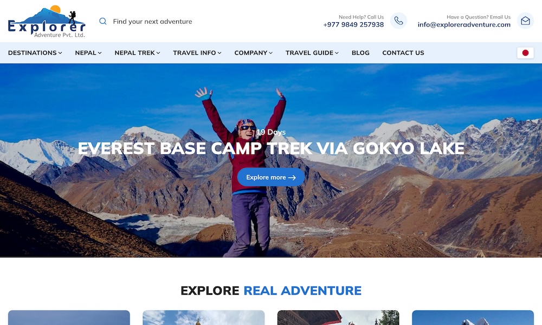The width and height of the screenshot is (542, 325).
Task: Click Everest Base Camp Trek banner title
Action: tap(271, 148)
